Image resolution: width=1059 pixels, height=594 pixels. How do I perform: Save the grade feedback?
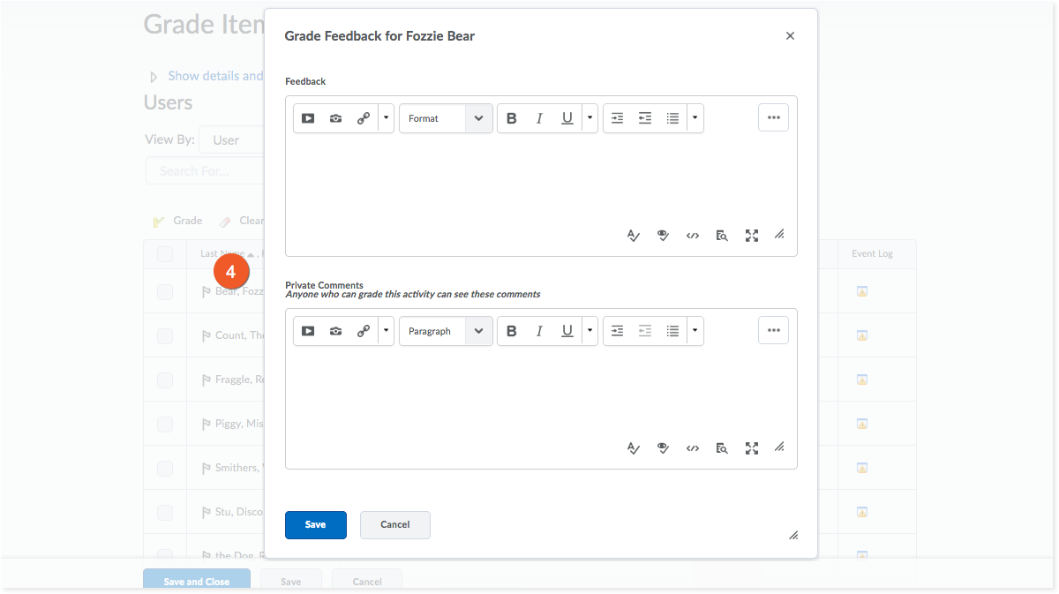pos(315,524)
